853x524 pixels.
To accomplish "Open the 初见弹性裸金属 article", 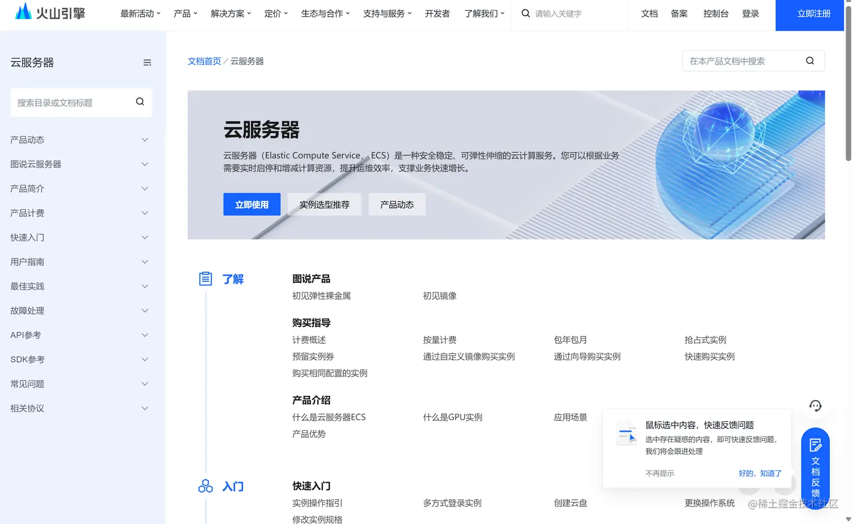I will (x=322, y=296).
